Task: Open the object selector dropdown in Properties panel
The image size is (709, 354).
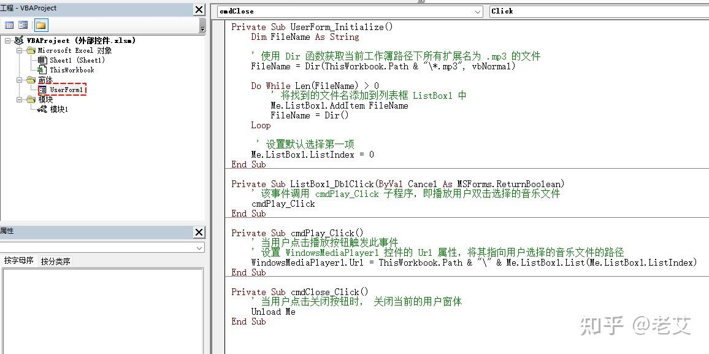Action: (x=199, y=247)
